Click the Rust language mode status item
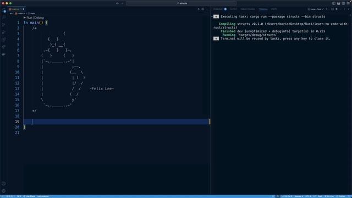352x198 pixels. (320, 196)
